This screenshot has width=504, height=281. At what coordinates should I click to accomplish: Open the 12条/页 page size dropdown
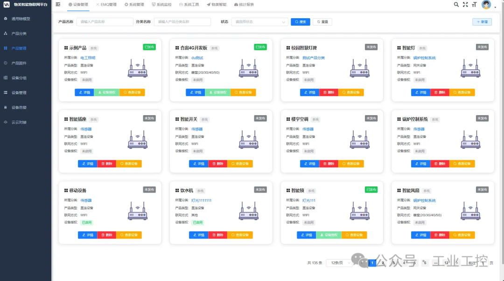(x=339, y=262)
